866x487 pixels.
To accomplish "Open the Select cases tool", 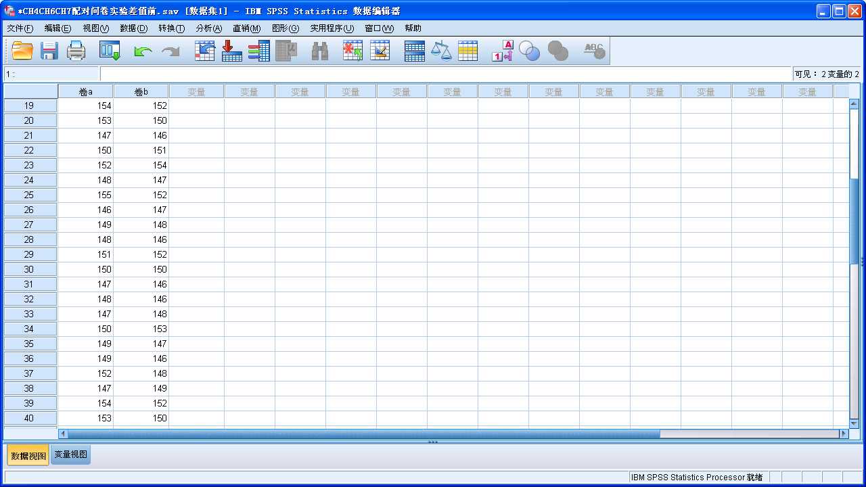I will 468,51.
